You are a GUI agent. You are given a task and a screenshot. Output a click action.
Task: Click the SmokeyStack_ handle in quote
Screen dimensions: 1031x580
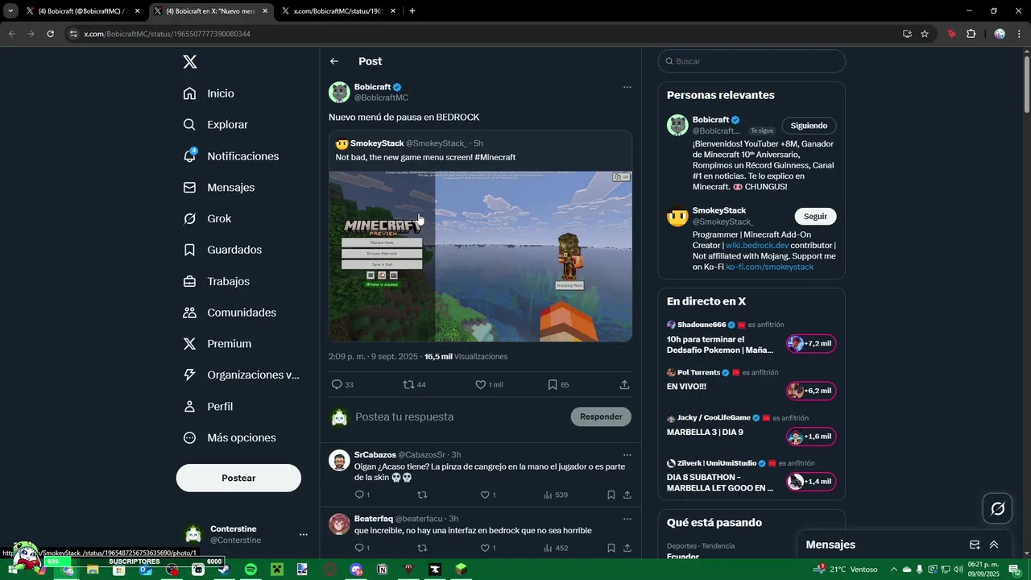[x=436, y=143]
